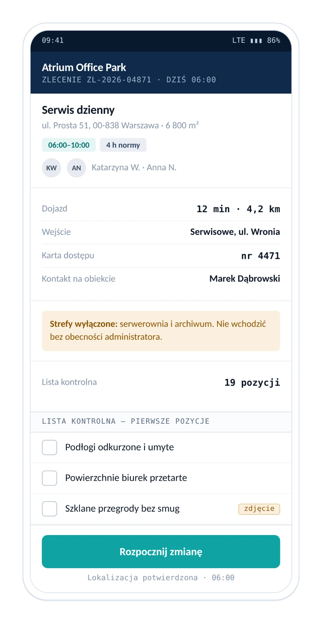The height and width of the screenshot is (623, 322).
Task: Select the '4 h normy' chip
Action: [123, 145]
